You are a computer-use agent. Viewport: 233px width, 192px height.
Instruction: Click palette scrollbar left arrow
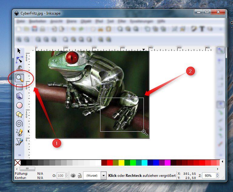tap(17, 169)
